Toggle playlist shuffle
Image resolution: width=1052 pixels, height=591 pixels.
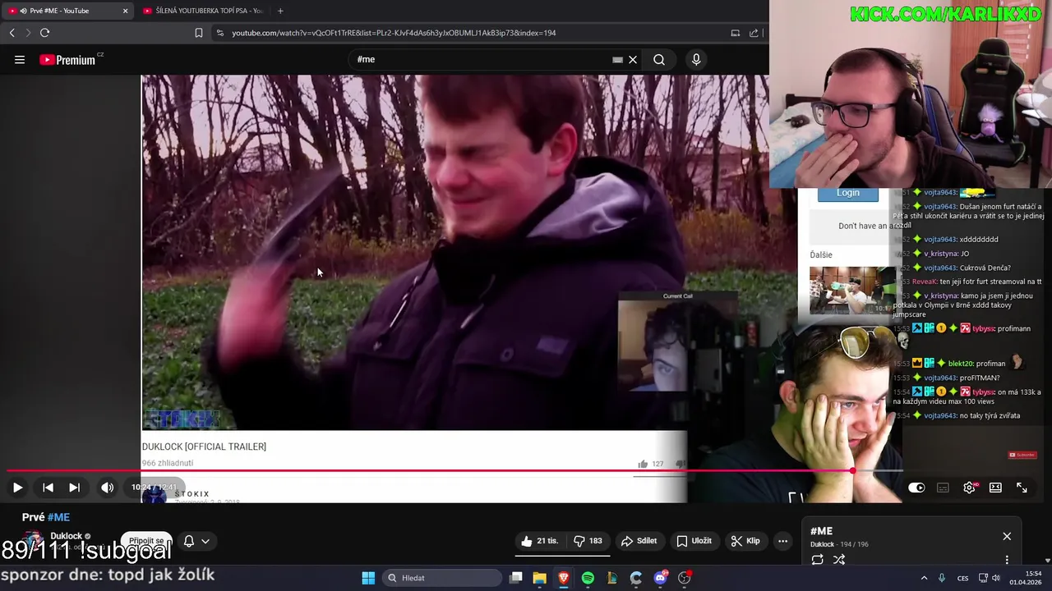(839, 560)
